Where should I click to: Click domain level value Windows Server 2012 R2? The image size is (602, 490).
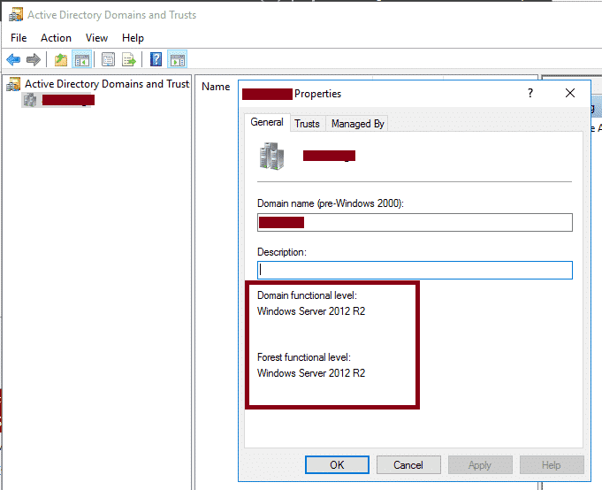pos(311,311)
